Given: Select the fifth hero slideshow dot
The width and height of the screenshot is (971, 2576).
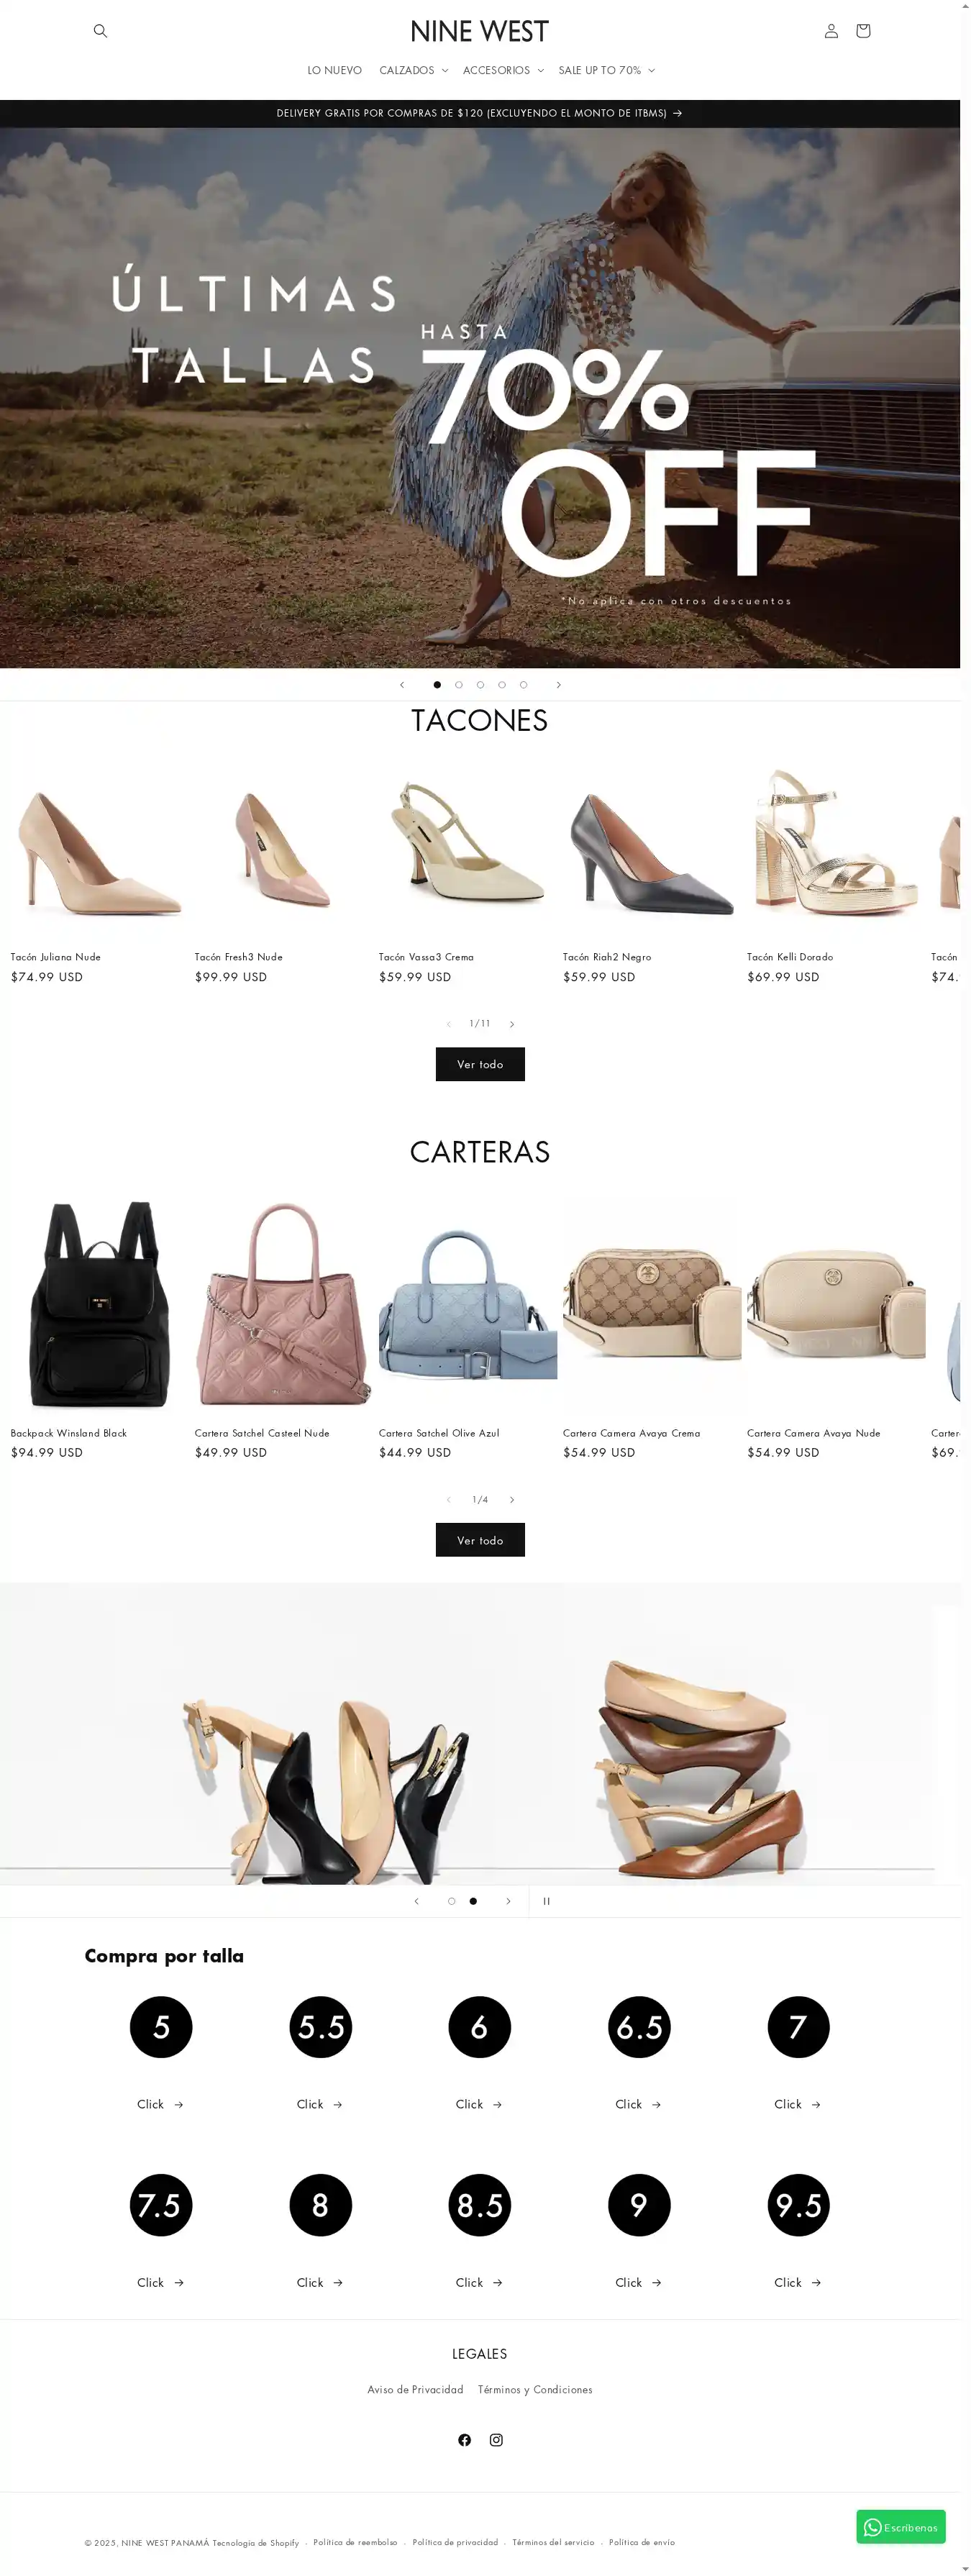Looking at the screenshot, I should (523, 685).
